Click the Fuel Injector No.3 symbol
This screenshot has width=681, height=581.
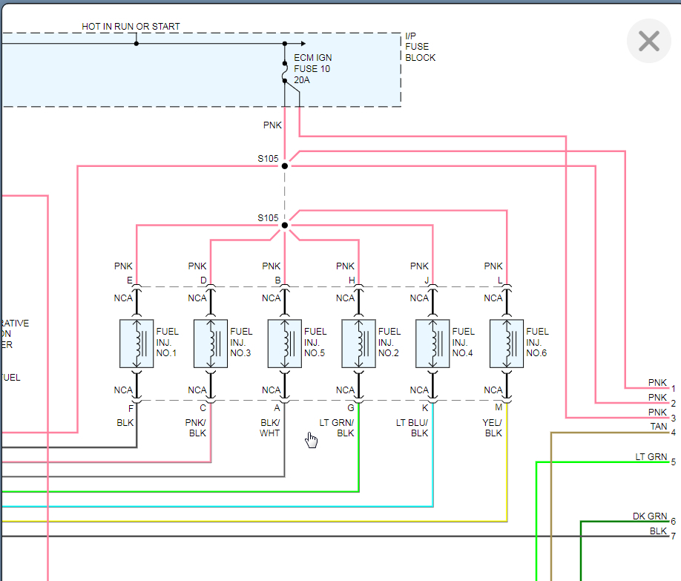(x=211, y=343)
